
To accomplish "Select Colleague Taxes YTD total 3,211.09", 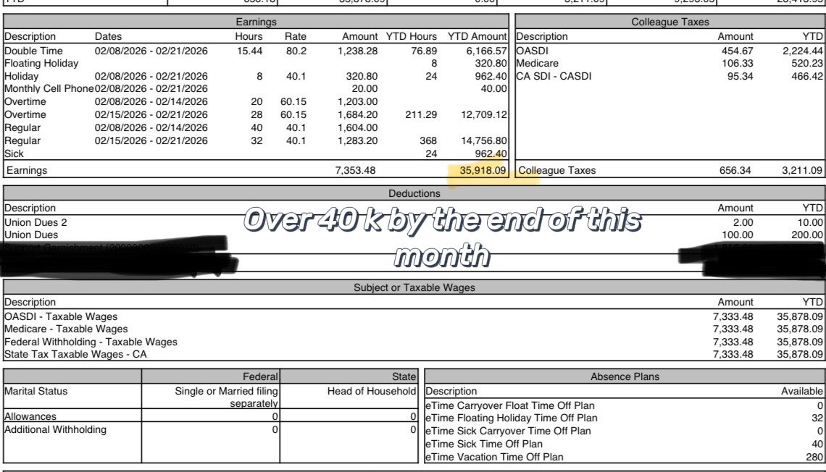I will click(802, 171).
